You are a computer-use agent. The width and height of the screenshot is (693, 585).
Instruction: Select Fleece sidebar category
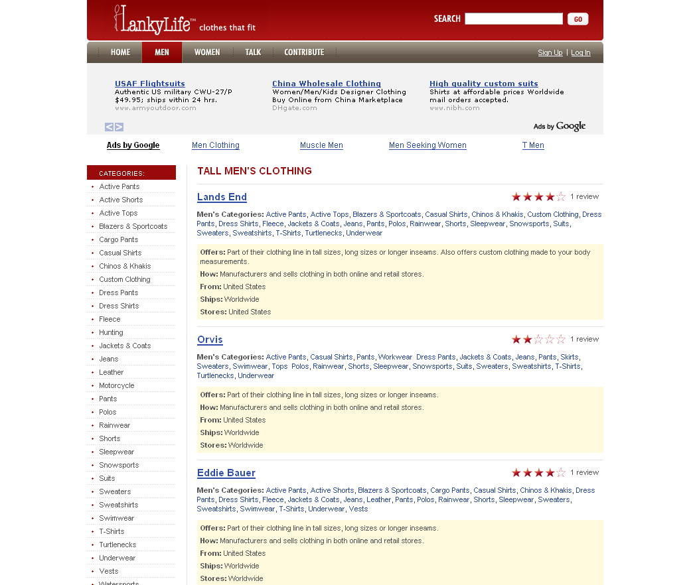pos(110,319)
